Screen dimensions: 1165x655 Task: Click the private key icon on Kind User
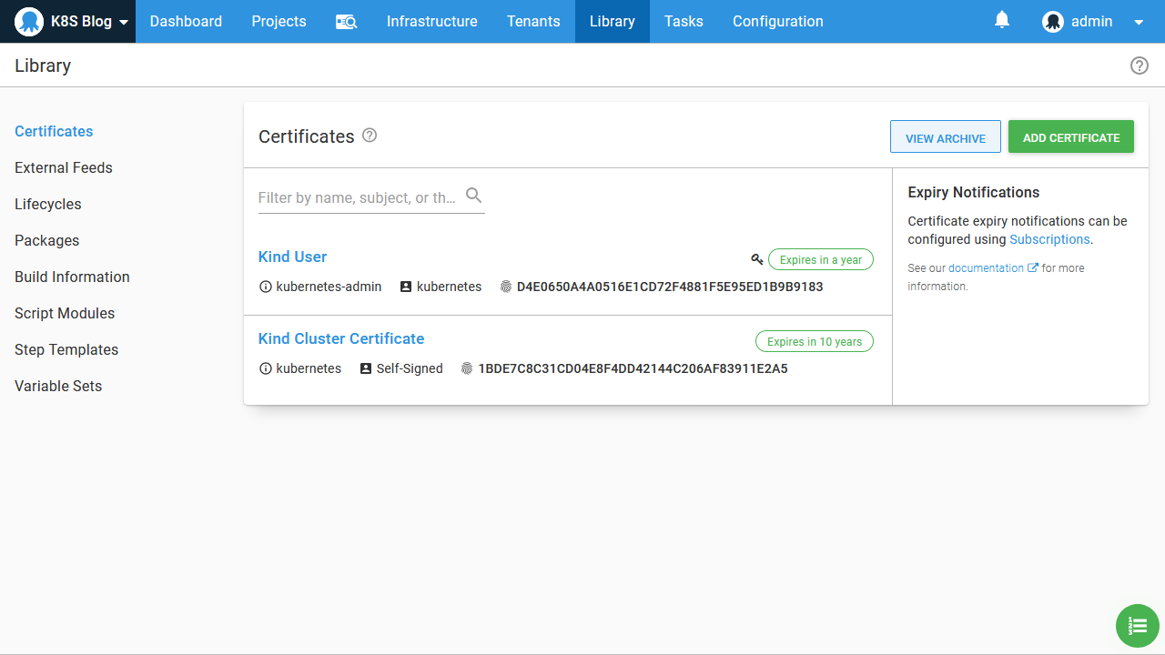pyautogui.click(x=756, y=259)
